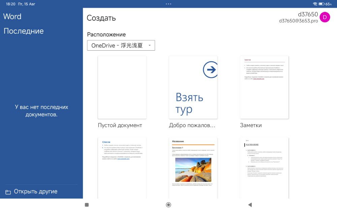Tap the folder icon beside Открыть другие
Viewport: 337px width, 211px height.
pos(8,192)
